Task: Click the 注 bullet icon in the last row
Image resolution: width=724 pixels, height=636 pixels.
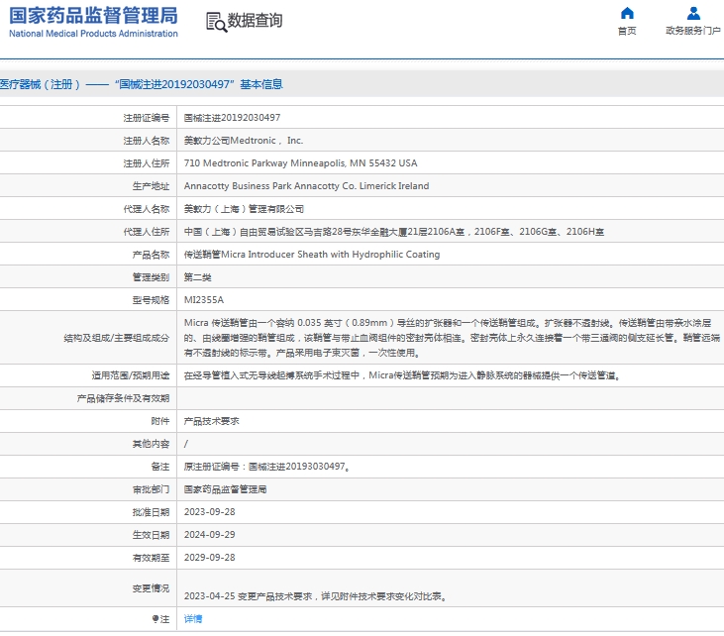Action: [x=155, y=619]
